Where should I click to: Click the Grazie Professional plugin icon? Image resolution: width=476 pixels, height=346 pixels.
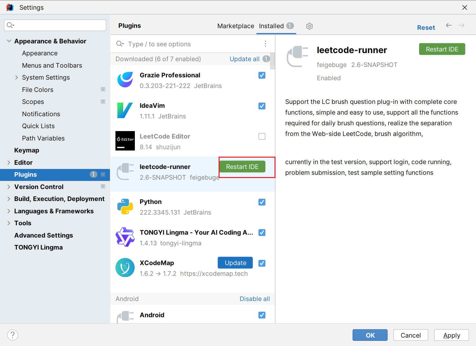click(x=125, y=80)
